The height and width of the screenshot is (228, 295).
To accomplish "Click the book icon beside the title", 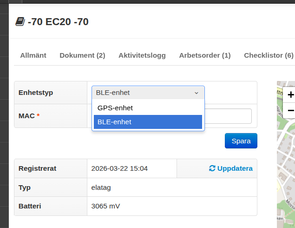I will click(x=20, y=21).
